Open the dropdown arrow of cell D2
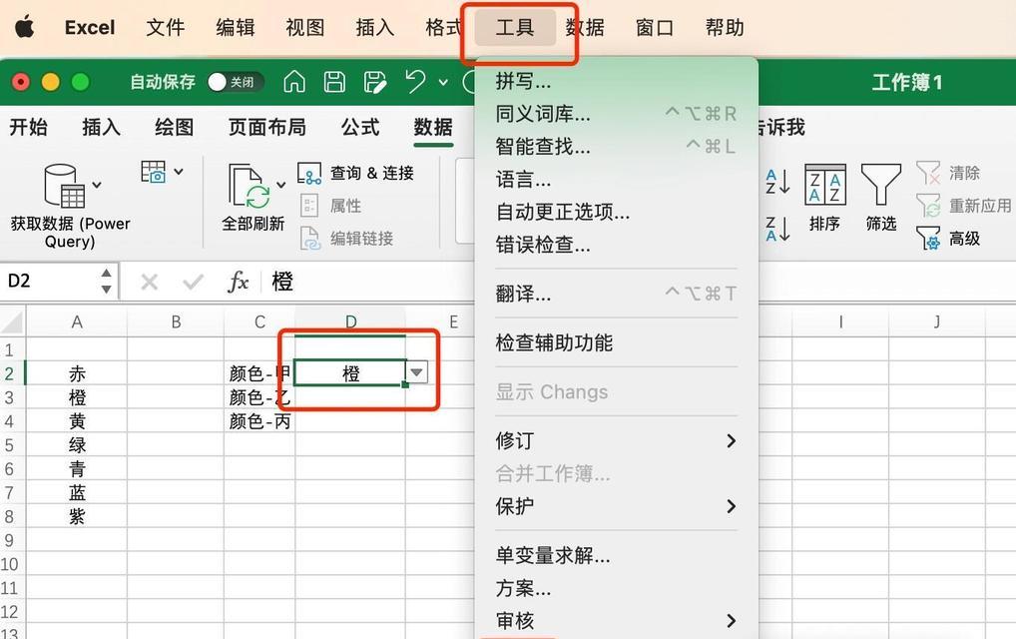The width and height of the screenshot is (1016, 639). coord(416,372)
